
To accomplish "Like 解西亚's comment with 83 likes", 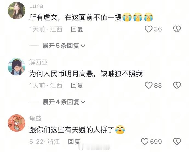I will 148,85.
